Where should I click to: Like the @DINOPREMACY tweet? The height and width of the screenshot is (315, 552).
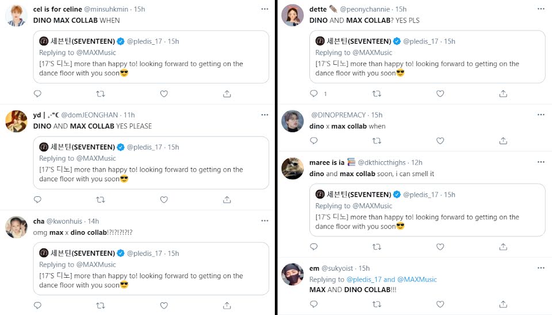coord(440,141)
